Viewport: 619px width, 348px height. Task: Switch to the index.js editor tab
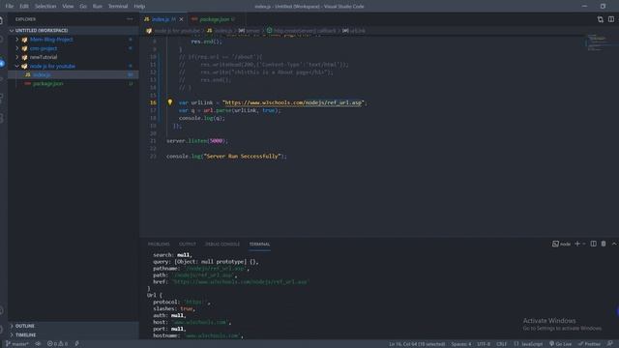click(x=161, y=19)
